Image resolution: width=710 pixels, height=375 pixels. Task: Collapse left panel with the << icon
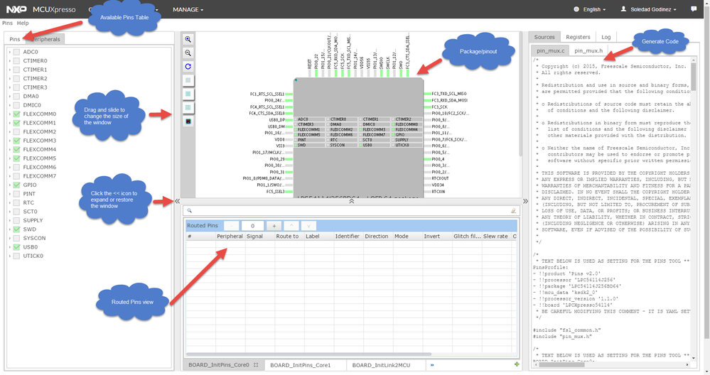177,201
